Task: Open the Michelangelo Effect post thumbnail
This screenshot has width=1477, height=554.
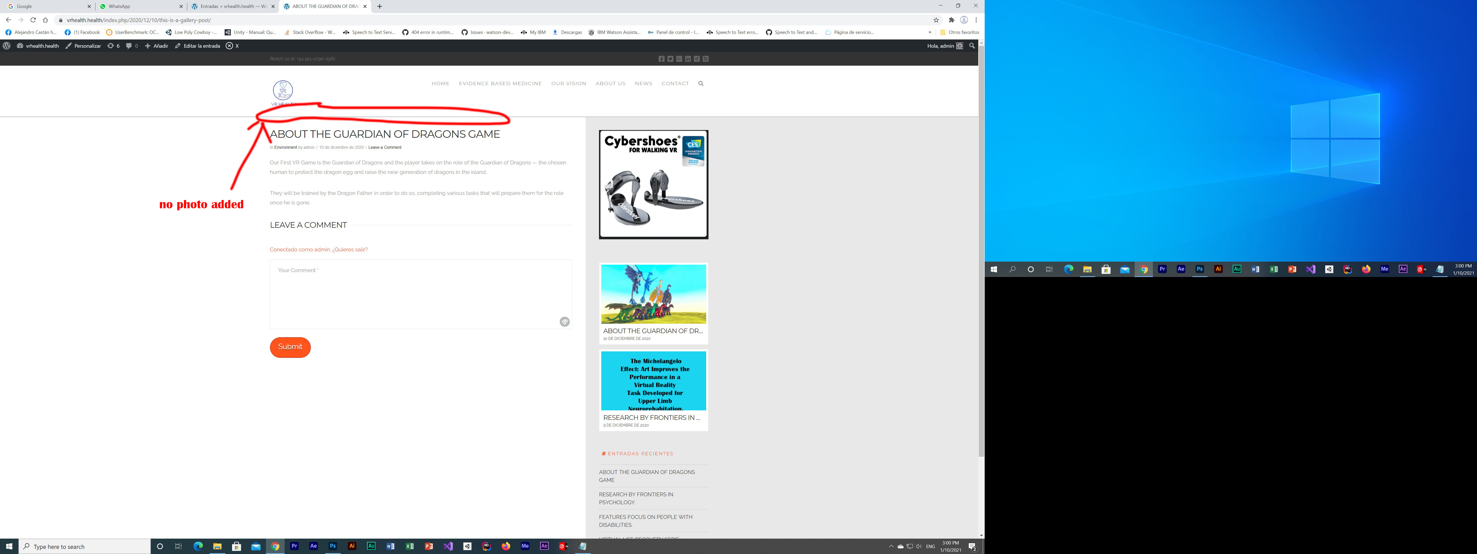Action: [x=654, y=381]
